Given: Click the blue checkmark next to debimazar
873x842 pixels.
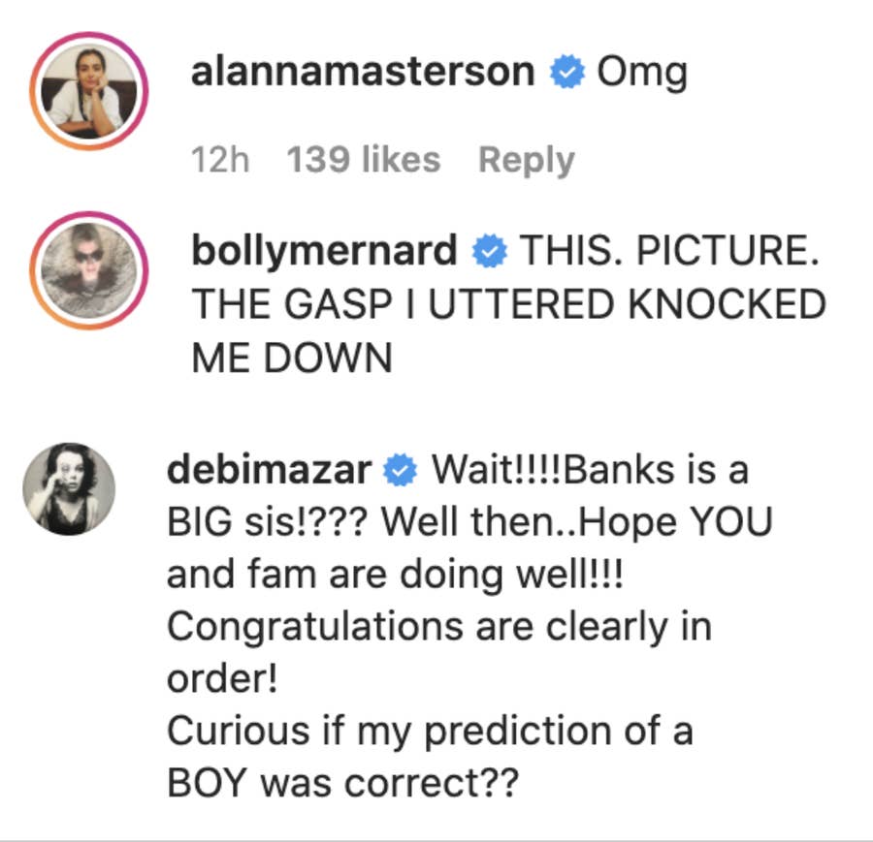Looking at the screenshot, I should coord(402,472).
